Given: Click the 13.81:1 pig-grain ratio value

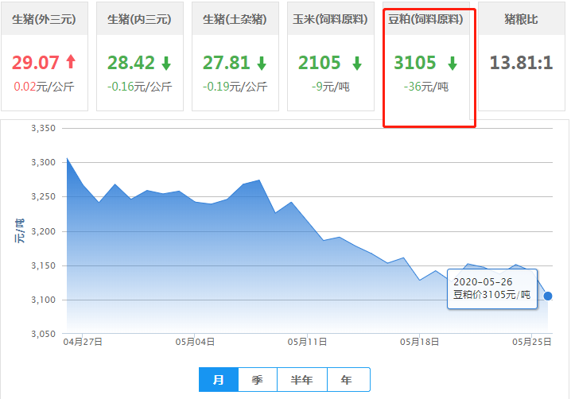Looking at the screenshot, I should (521, 63).
